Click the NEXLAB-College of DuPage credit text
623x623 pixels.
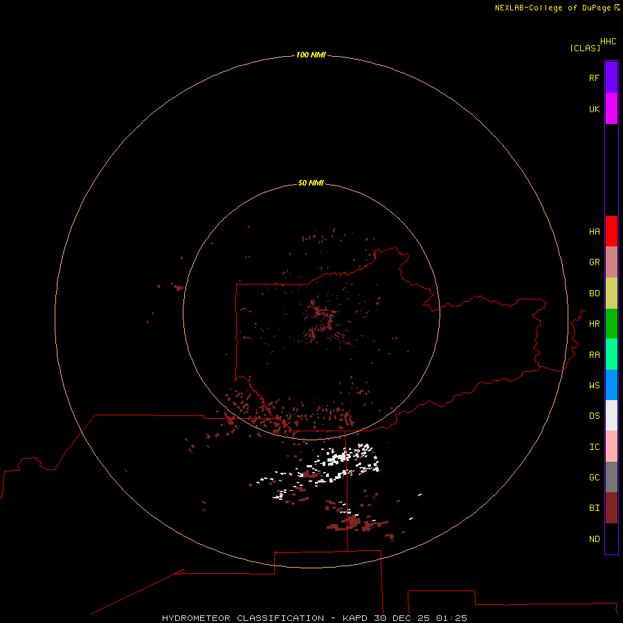[552, 8]
